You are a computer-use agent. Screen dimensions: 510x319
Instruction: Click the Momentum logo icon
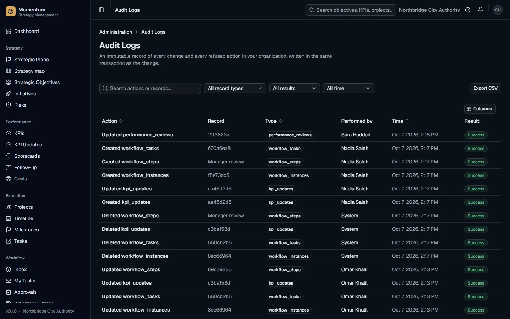pyautogui.click(x=11, y=12)
